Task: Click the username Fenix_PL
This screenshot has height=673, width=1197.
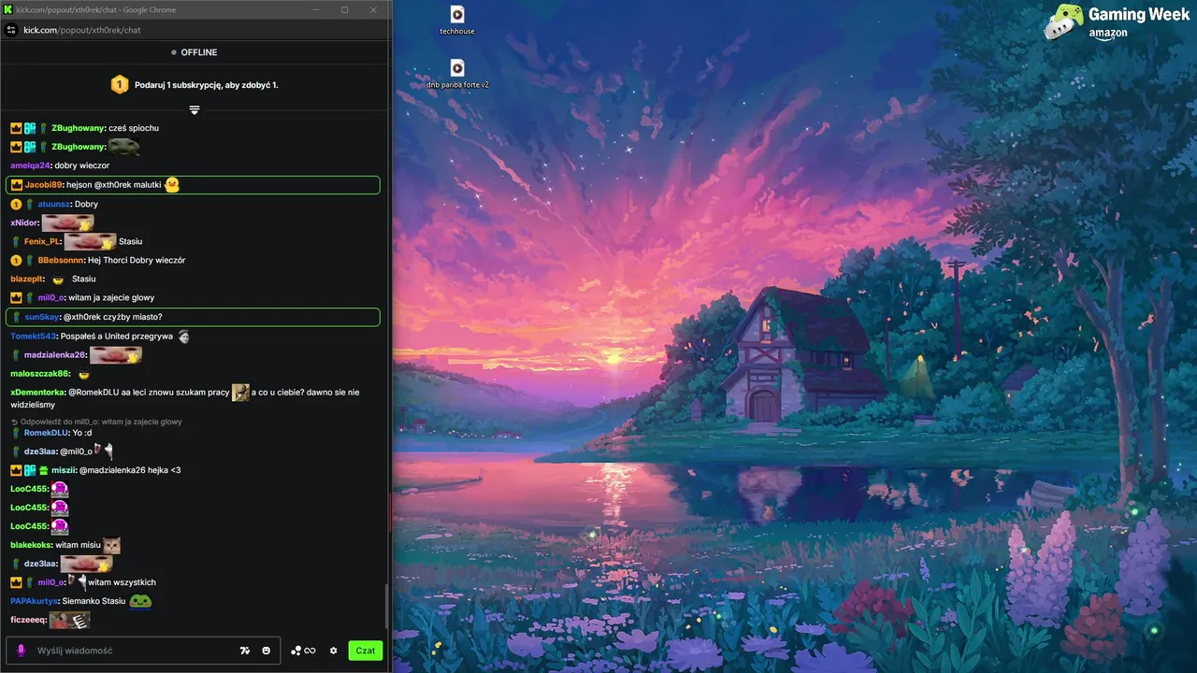Action: coord(42,241)
